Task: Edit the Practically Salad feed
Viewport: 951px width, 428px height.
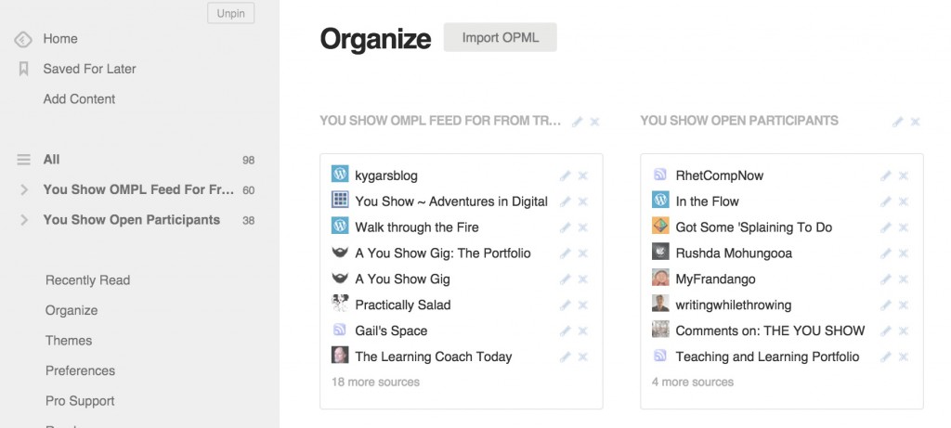Action: (566, 305)
